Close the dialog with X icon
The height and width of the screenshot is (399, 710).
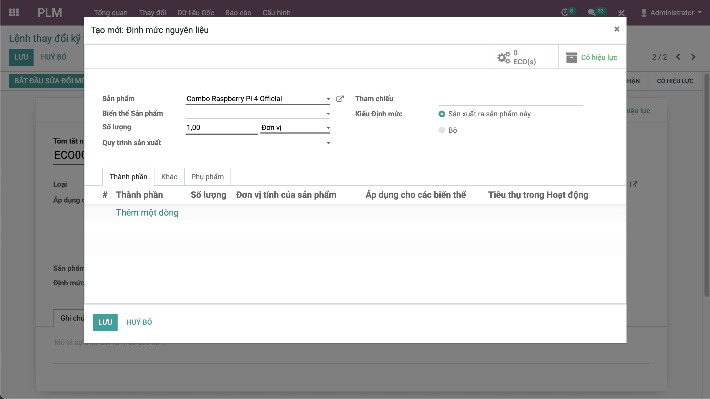tap(617, 29)
